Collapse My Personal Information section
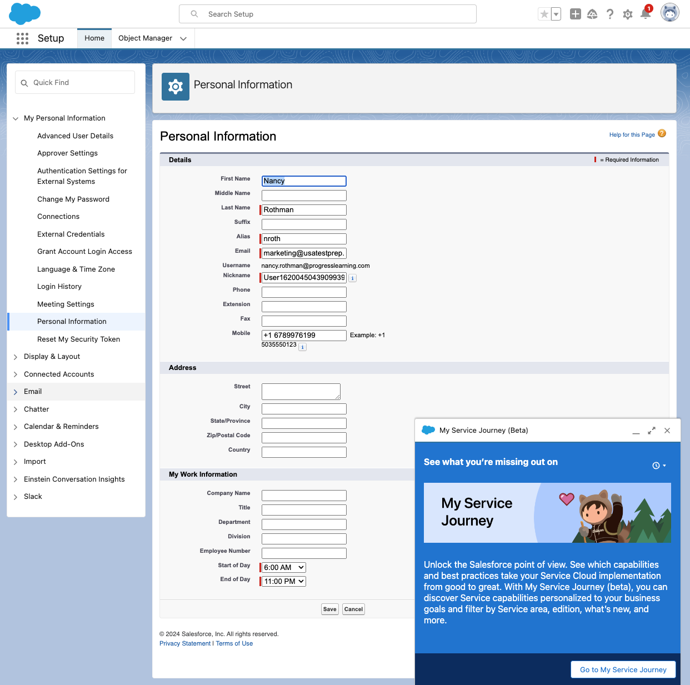Screen dimensions: 690x685 pyautogui.click(x=16, y=118)
